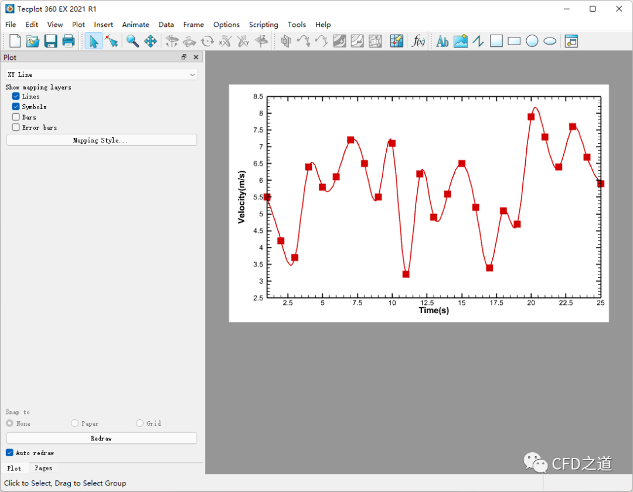Switch to the Pages tab
The image size is (633, 492).
click(43, 468)
